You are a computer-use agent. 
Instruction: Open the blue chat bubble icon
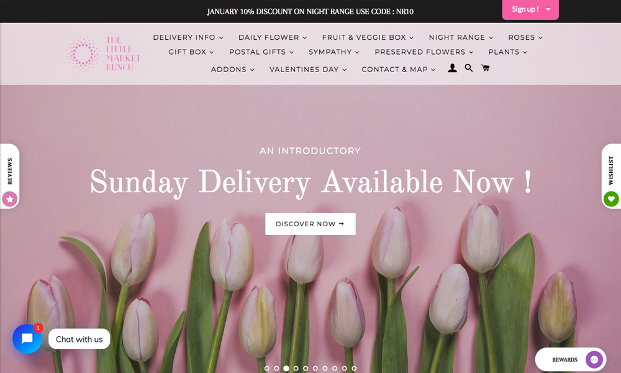point(27,339)
